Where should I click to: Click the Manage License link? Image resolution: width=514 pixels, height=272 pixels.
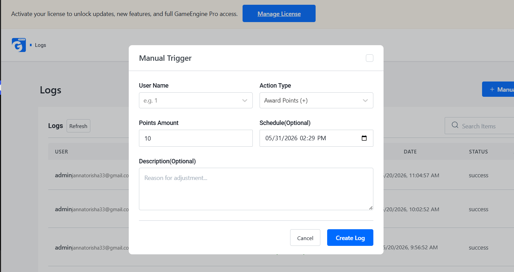pos(279,14)
